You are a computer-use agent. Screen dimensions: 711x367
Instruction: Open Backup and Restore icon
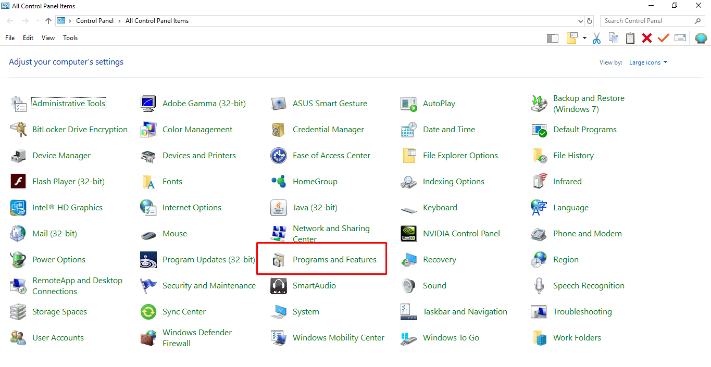pyautogui.click(x=539, y=104)
